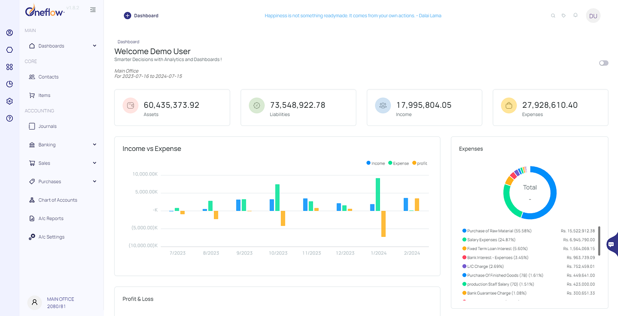Click the Oneflow logo
Screen dimensions: 618x316
(x=45, y=10)
